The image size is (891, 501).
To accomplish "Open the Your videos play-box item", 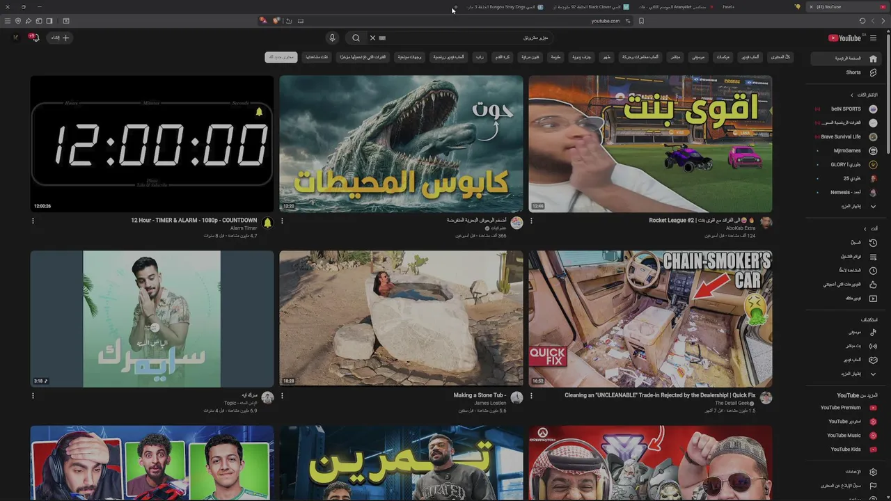I will 873,299.
